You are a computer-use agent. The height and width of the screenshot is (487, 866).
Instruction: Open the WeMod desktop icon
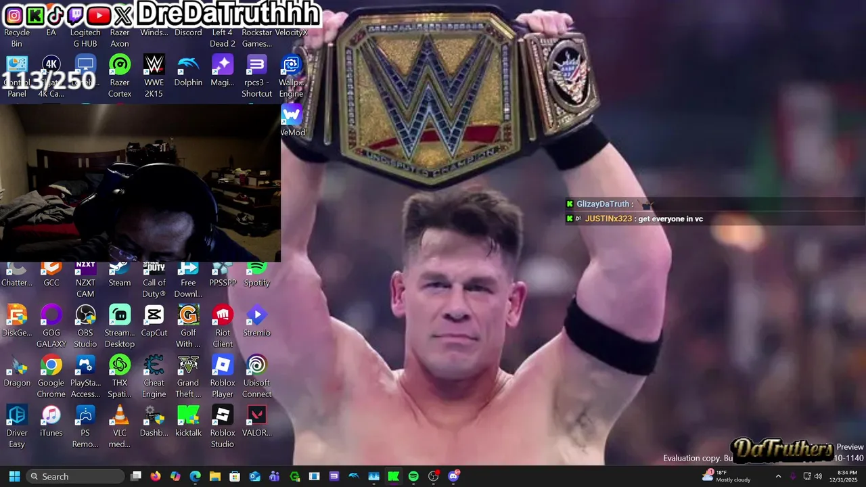pyautogui.click(x=292, y=120)
